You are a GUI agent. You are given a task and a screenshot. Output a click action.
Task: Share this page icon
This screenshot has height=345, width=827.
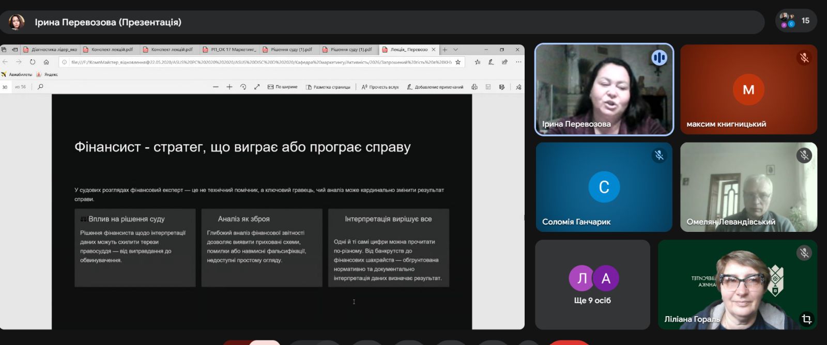pos(504,62)
